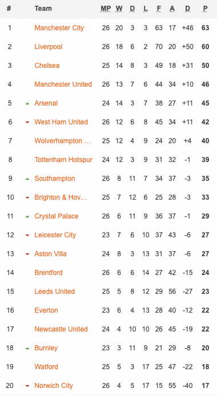The height and width of the screenshot is (396, 217).
Task: Open the Wolverhampton … team link
Action: 63,141
